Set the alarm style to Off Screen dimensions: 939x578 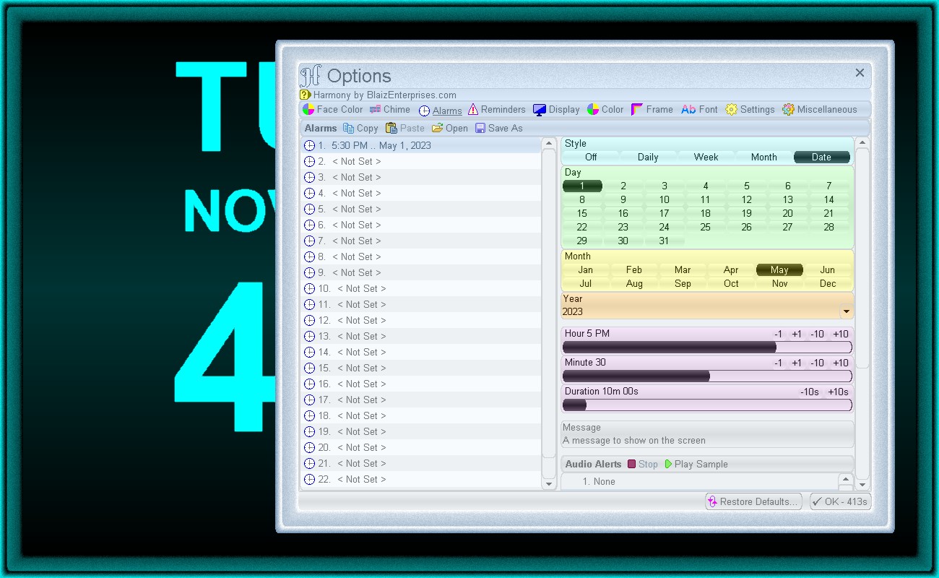[591, 157]
